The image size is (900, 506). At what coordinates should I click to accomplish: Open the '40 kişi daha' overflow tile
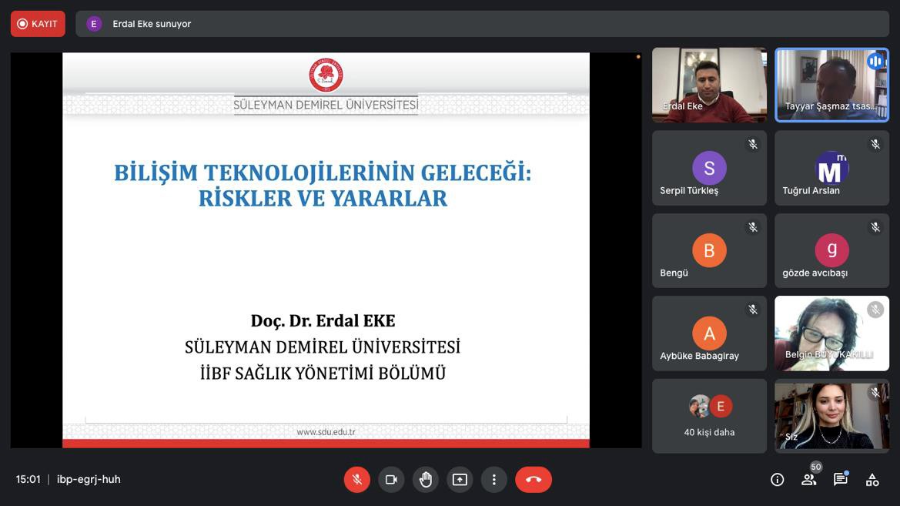point(709,416)
